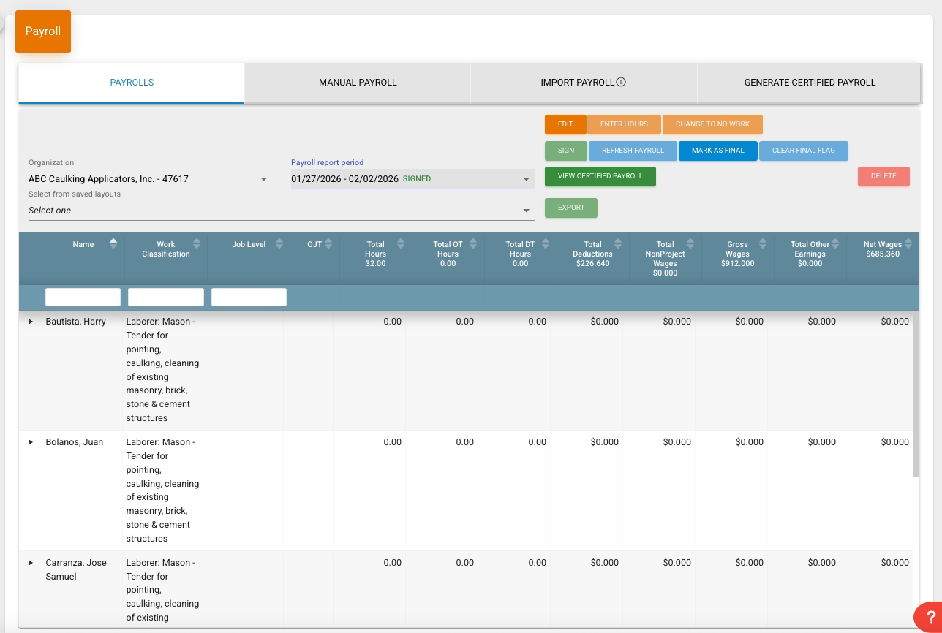Screen dimensions: 942x633
Task: Expand the Bautista, Harry row
Action: click(x=31, y=322)
